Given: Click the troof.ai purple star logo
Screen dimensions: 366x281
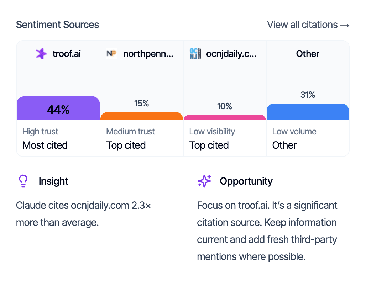Looking at the screenshot, I should 41,54.
